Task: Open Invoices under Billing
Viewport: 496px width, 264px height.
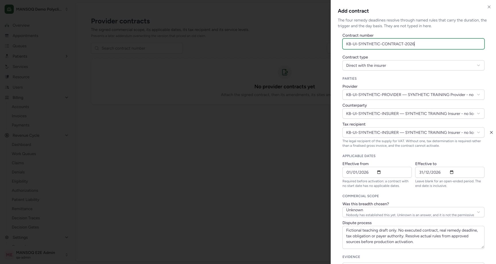Action: [x=19, y=116]
